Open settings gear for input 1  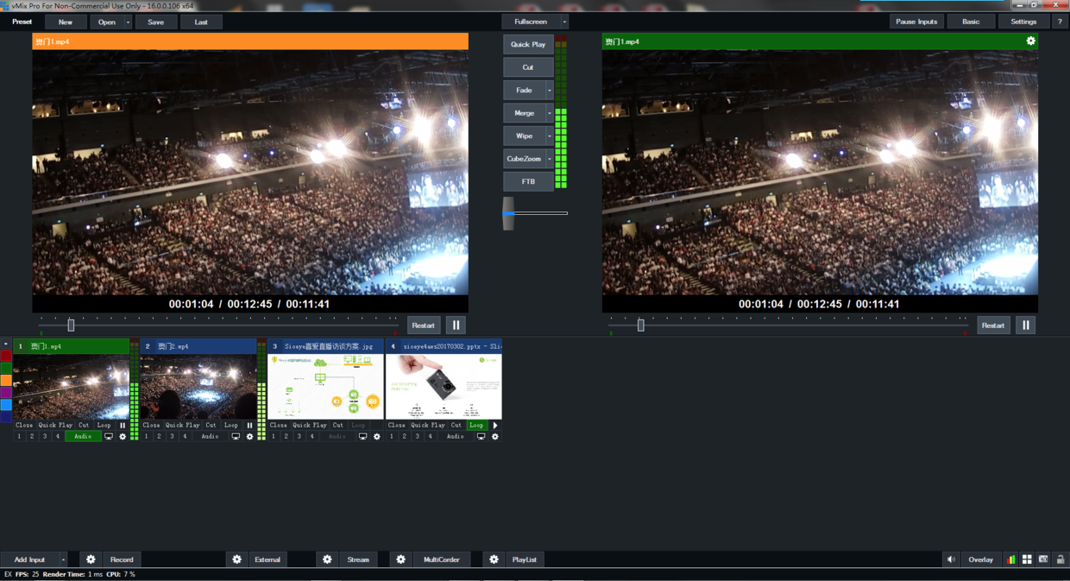[x=123, y=437]
